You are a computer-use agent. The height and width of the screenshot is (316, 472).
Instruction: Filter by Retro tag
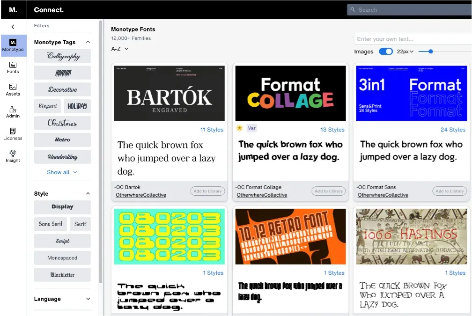click(62, 140)
